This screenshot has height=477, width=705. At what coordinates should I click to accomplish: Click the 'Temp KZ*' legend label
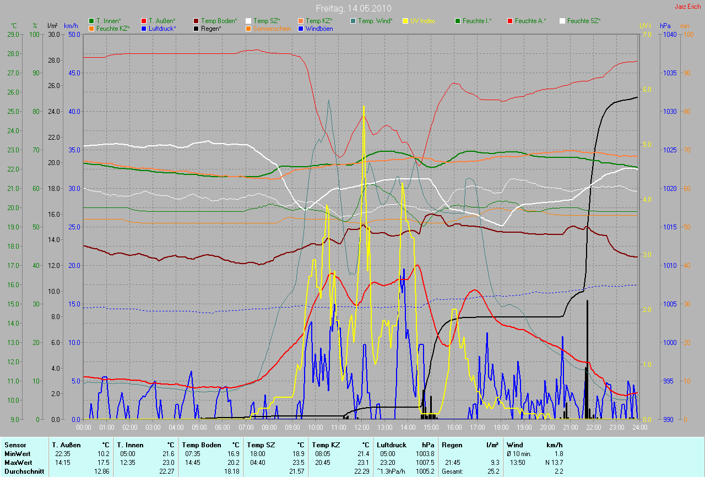coord(319,21)
